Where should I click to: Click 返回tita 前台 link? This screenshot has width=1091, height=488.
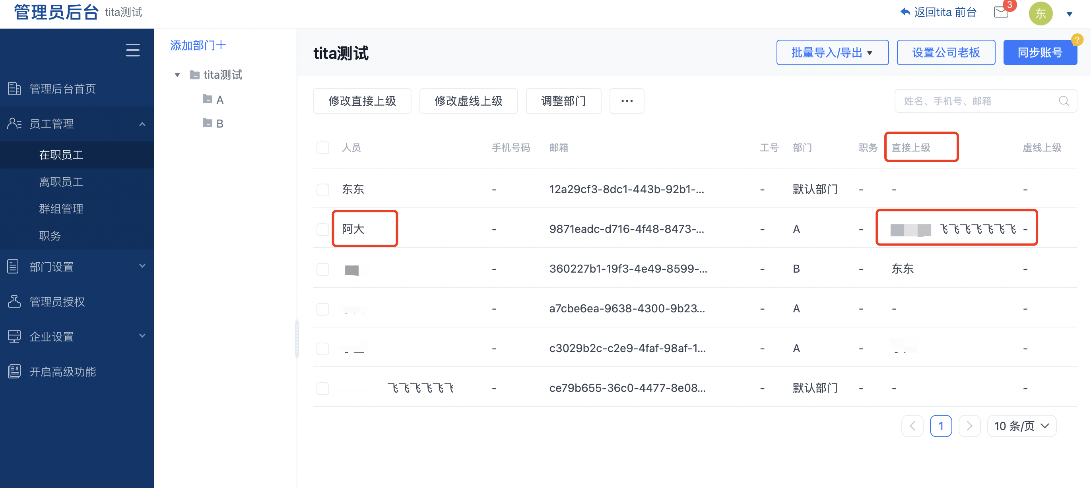click(x=945, y=12)
